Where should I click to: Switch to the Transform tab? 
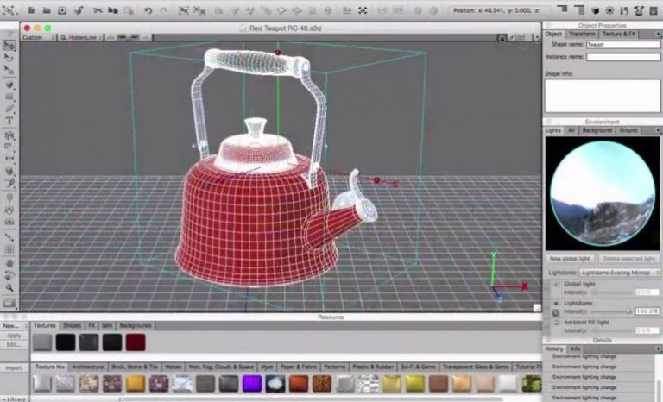582,34
